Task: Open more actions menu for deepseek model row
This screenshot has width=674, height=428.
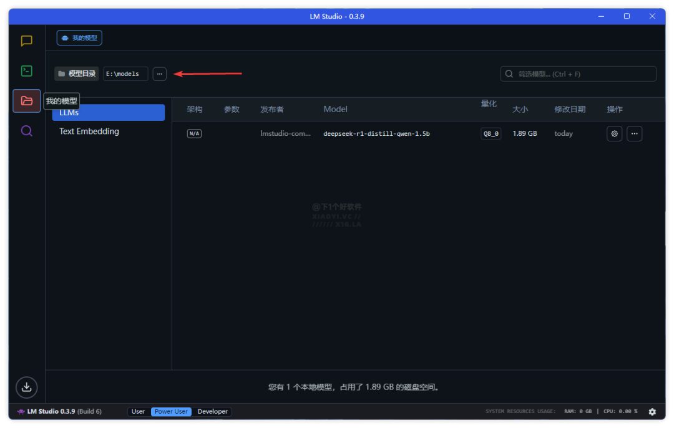Action: pyautogui.click(x=634, y=133)
